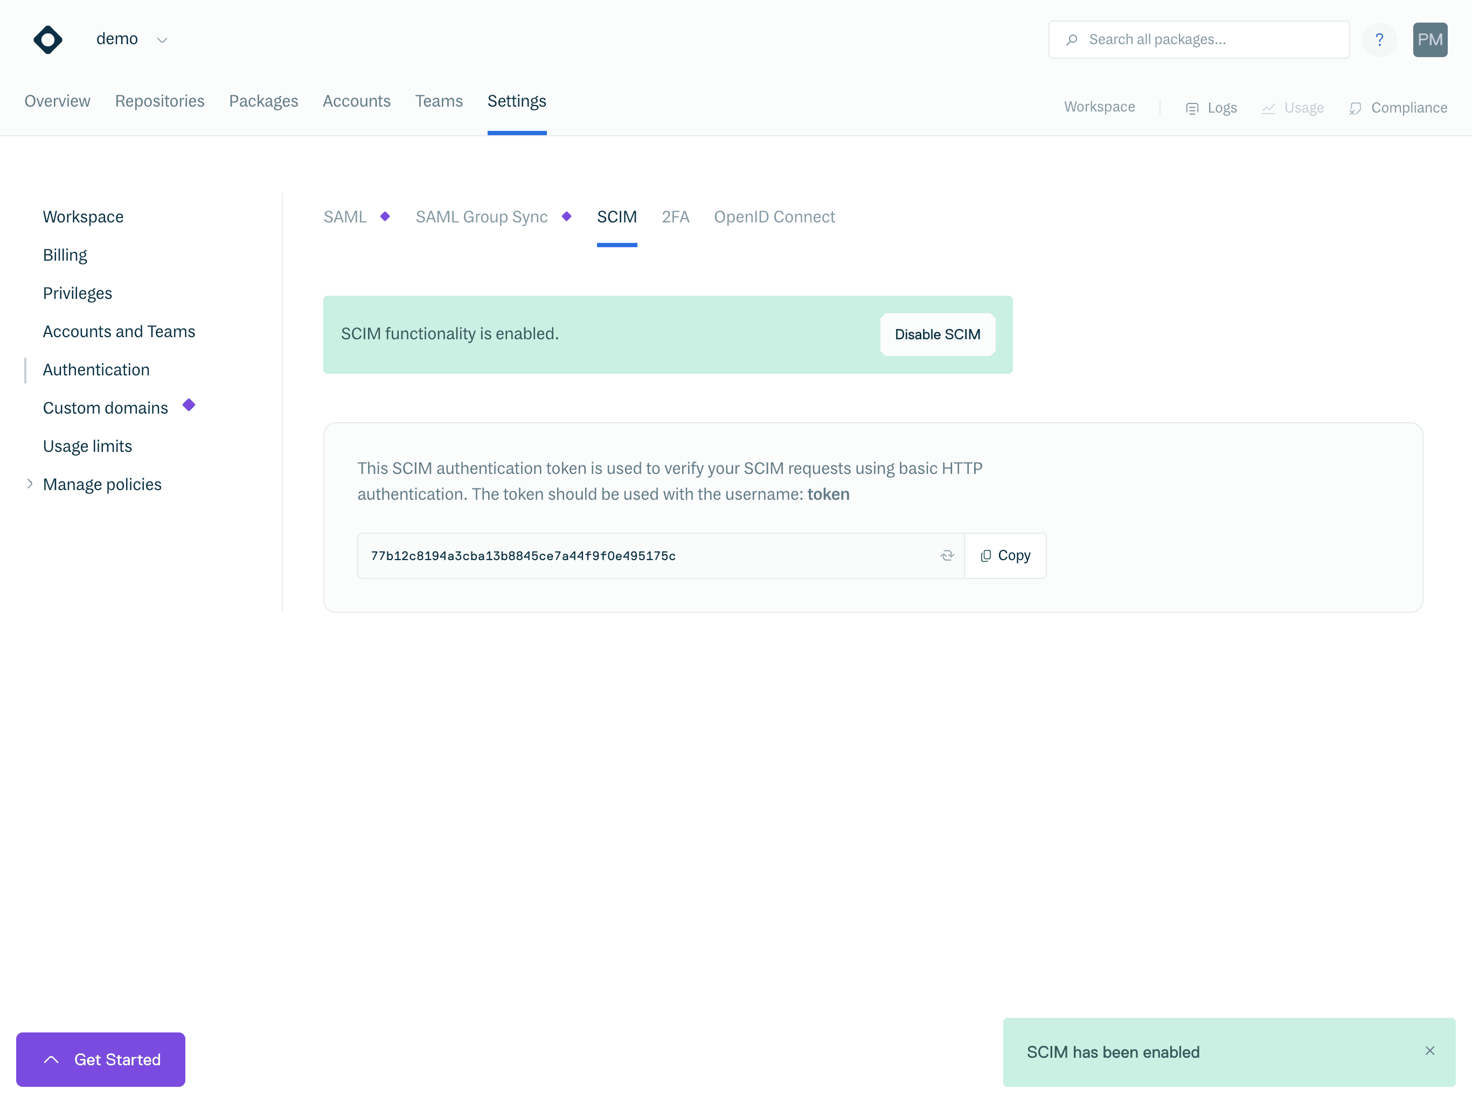Click the Usage chart icon
Viewport: 1472px width, 1103px height.
pos(1268,108)
